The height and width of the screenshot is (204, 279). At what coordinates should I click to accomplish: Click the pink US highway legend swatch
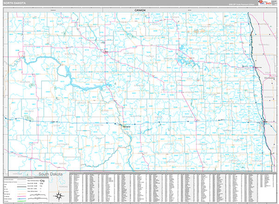pyautogui.click(x=21, y=197)
